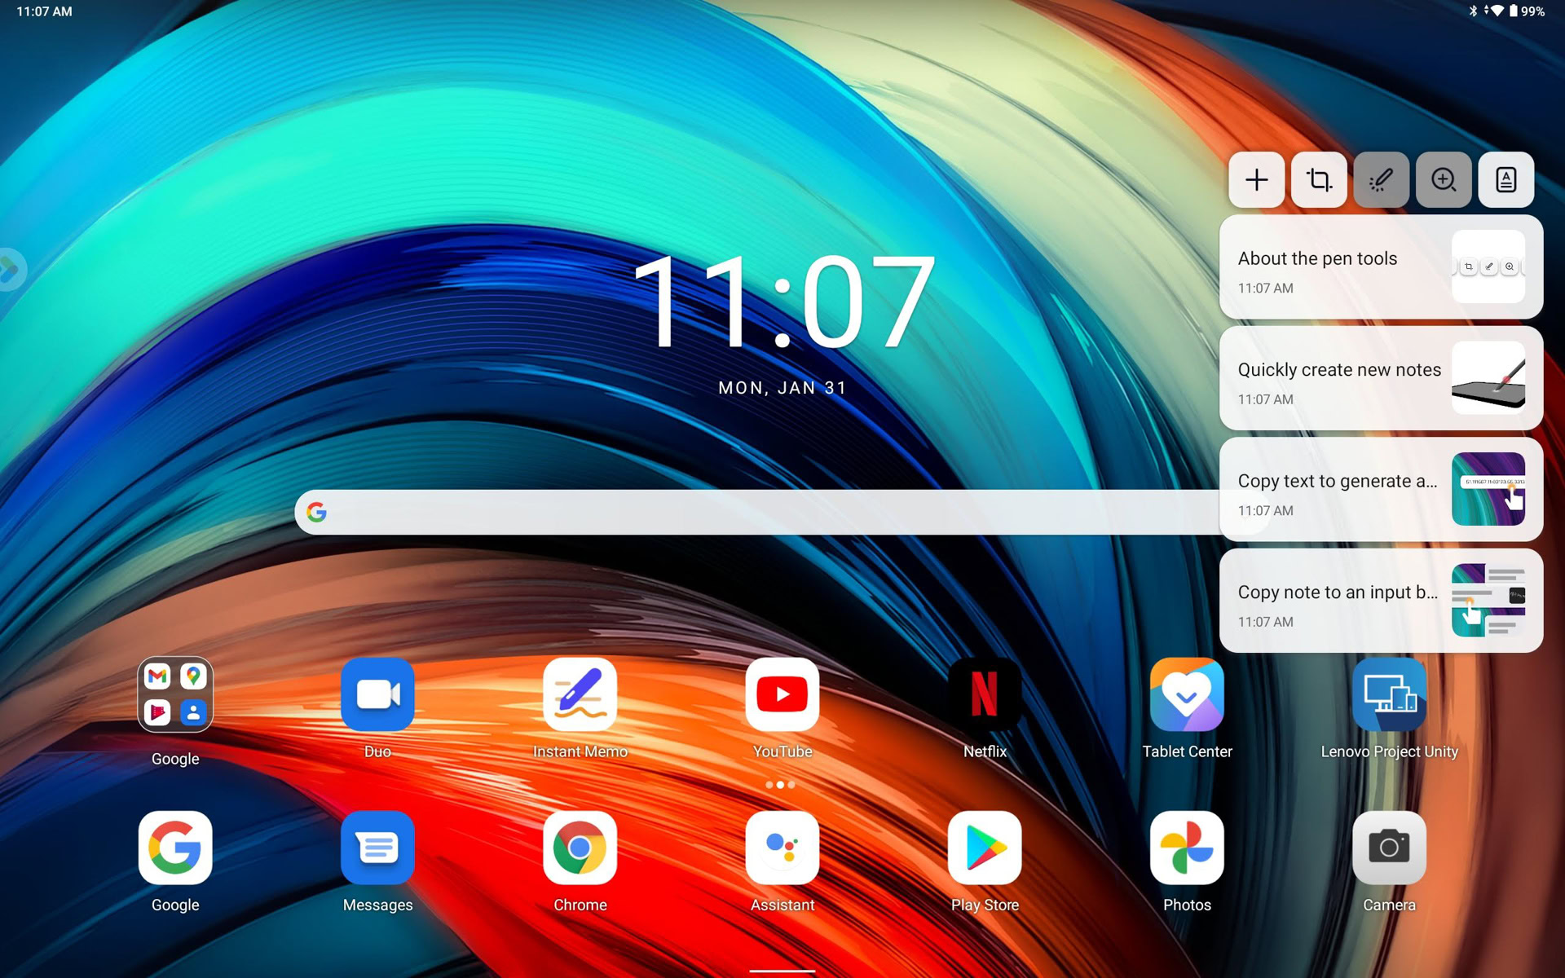The height and width of the screenshot is (978, 1565).
Task: Open 'About the pen tools' note
Action: (1381, 267)
